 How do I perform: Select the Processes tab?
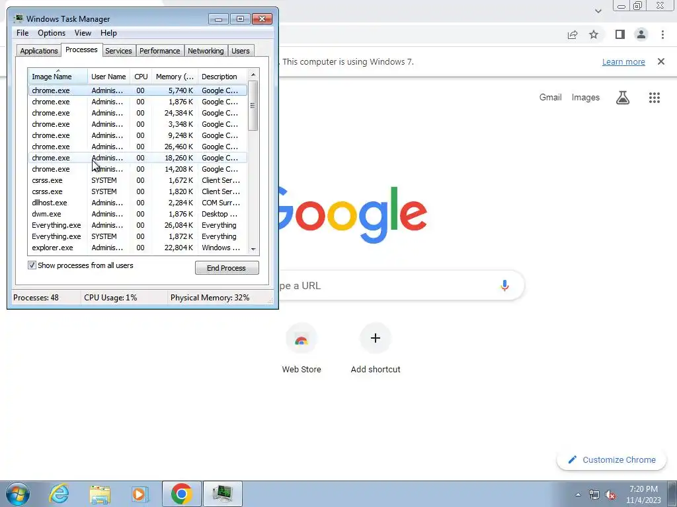[x=81, y=50]
